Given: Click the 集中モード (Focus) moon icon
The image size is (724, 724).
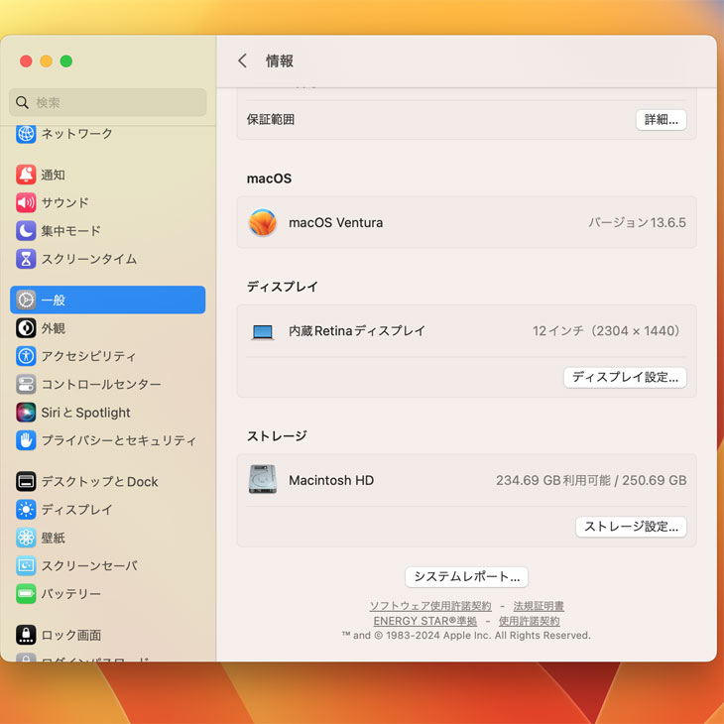Looking at the screenshot, I should [x=26, y=231].
